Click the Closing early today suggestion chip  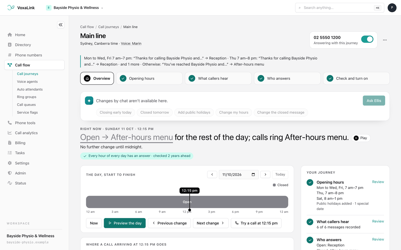pos(116,112)
